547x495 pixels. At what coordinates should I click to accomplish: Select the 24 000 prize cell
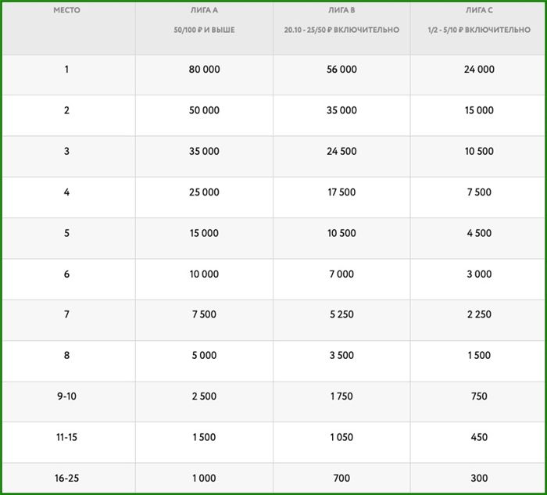[x=478, y=70]
